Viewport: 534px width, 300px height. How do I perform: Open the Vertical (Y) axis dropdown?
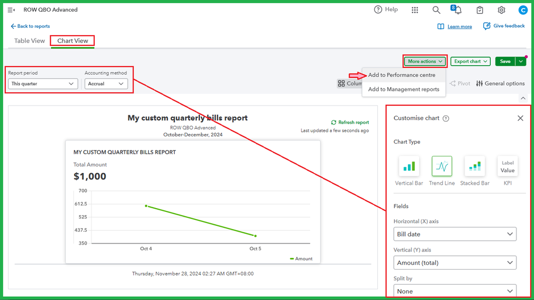coord(455,263)
